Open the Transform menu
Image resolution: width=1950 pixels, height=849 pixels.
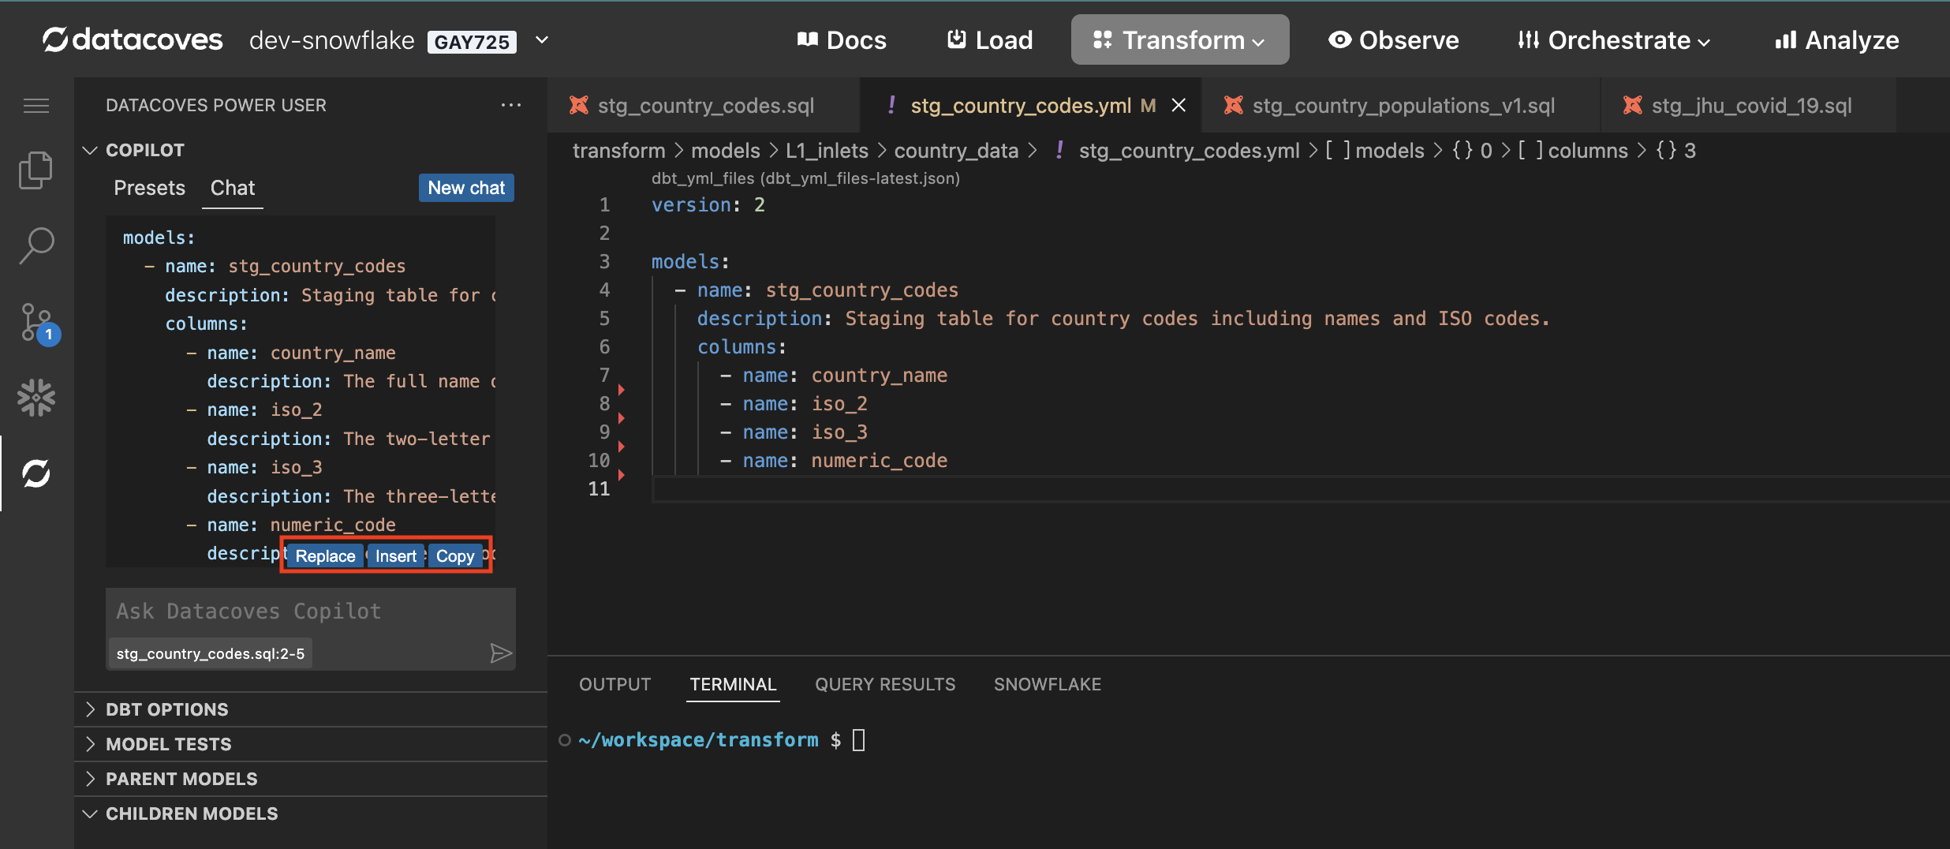(x=1180, y=39)
